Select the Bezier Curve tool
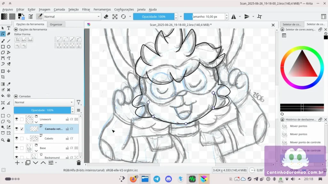Image resolution: width=328 pixels, height=184 pixels. (3, 58)
